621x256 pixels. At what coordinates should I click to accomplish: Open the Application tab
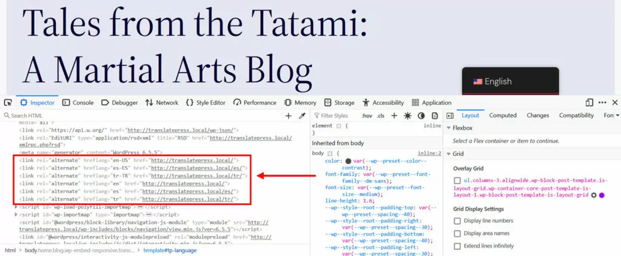click(x=432, y=103)
